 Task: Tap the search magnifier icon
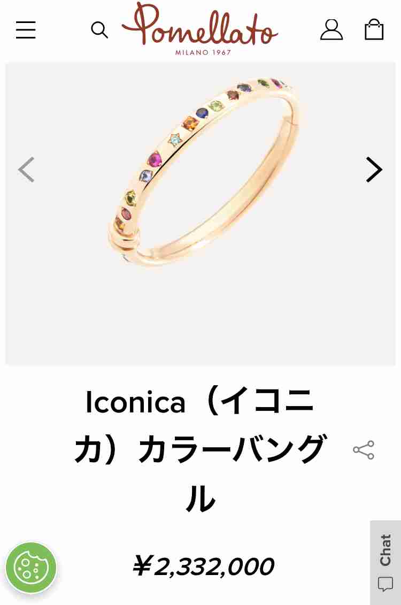[99, 30]
